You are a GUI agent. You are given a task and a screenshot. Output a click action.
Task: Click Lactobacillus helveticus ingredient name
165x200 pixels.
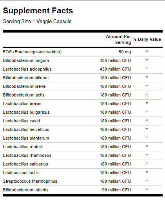pos(26,129)
